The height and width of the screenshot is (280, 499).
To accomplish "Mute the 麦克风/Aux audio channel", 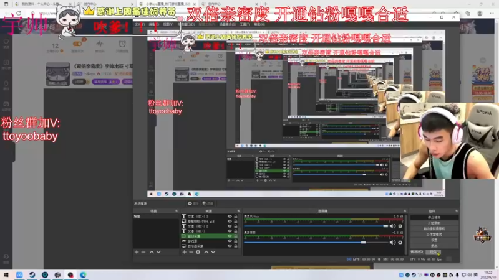I will (x=393, y=226).
